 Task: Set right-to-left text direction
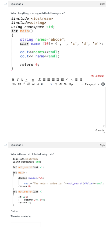(x=65, y=84)
